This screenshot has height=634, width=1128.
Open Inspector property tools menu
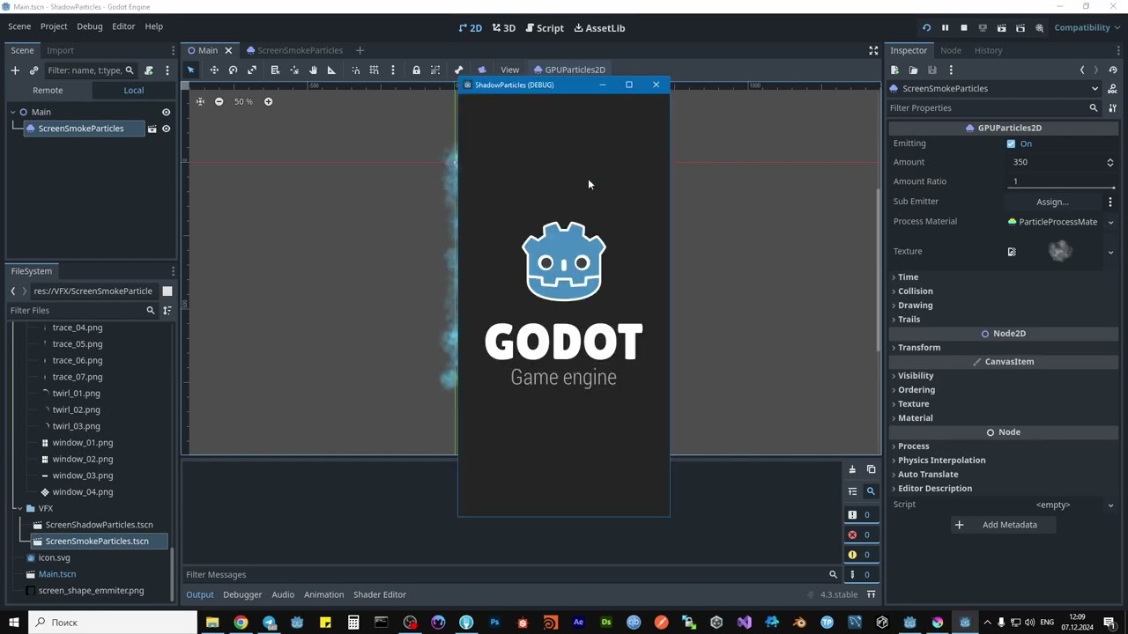pyautogui.click(x=1112, y=107)
